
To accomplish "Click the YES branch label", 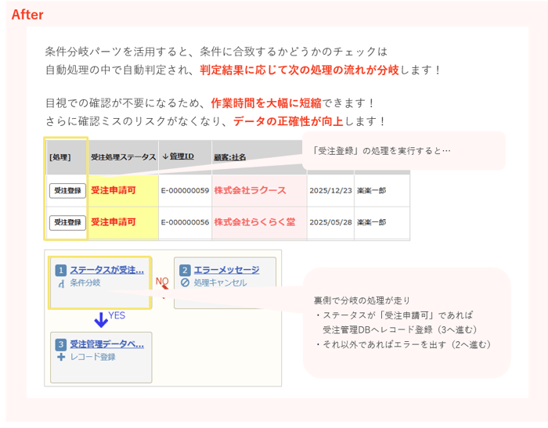I will tap(117, 315).
